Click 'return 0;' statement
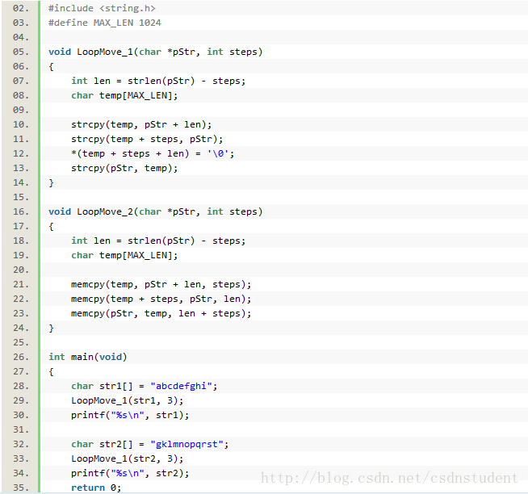The height and width of the screenshot is (494, 528). (96, 488)
